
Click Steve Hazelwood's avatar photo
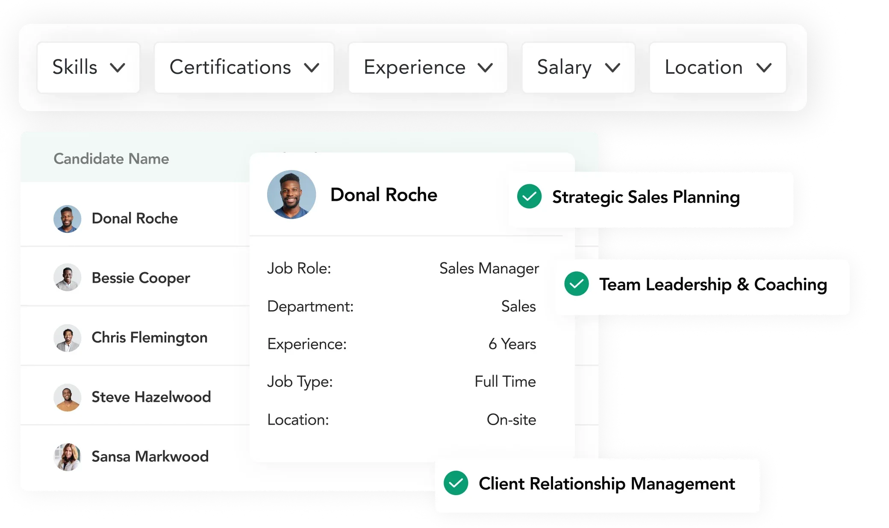pyautogui.click(x=67, y=397)
